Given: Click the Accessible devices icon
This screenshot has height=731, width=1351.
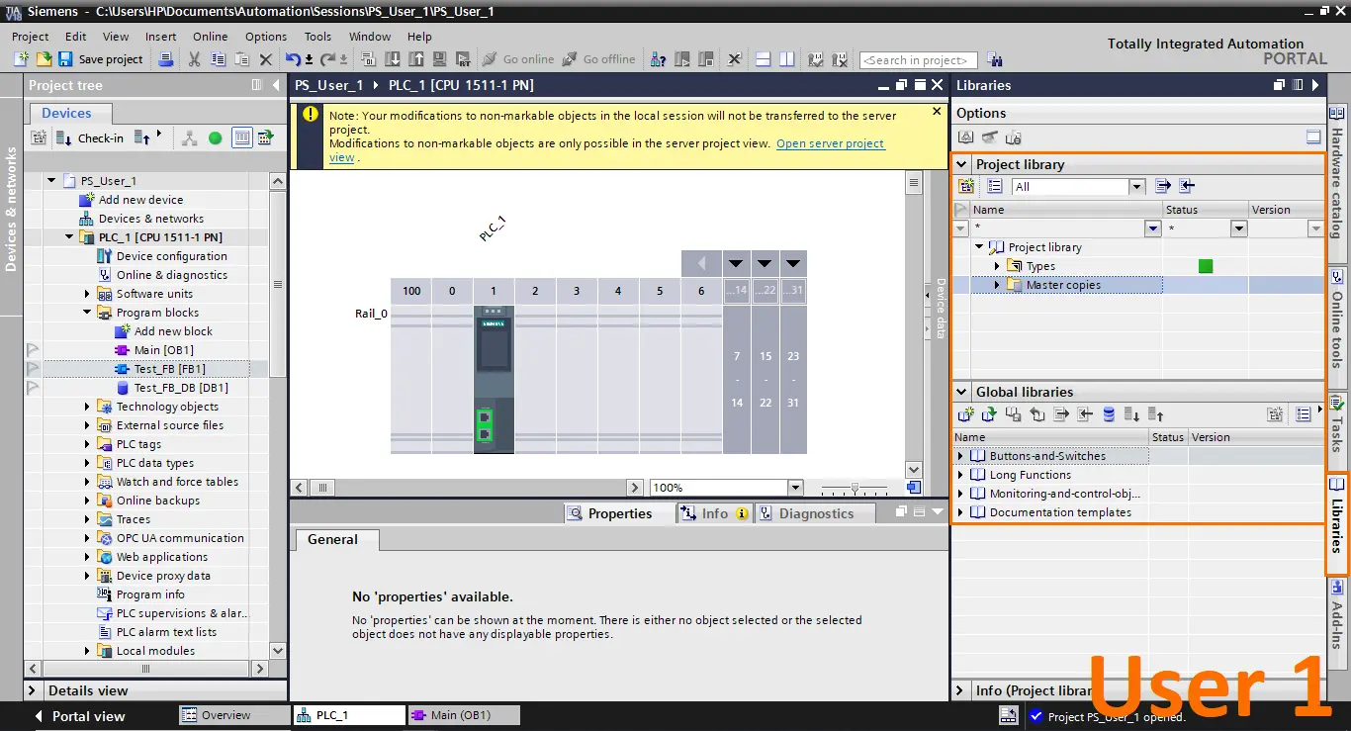Looking at the screenshot, I should [658, 59].
